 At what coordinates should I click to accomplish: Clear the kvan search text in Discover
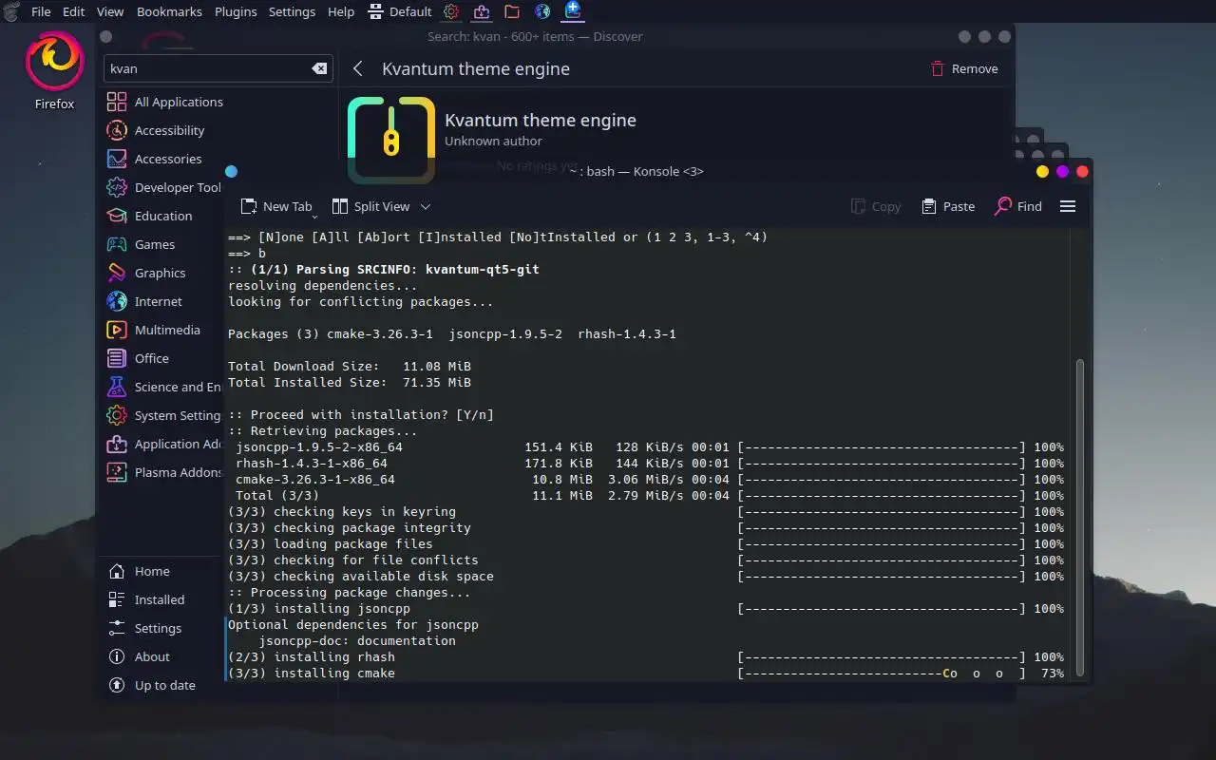(319, 68)
